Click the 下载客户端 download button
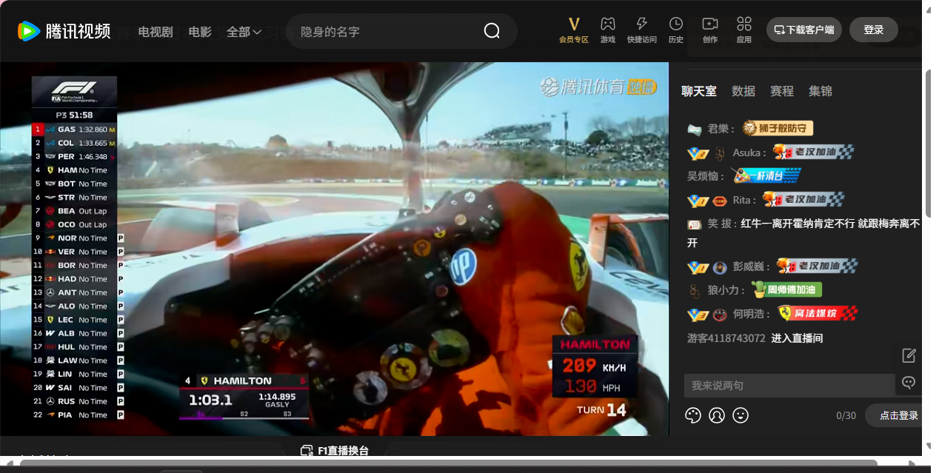 pos(803,30)
